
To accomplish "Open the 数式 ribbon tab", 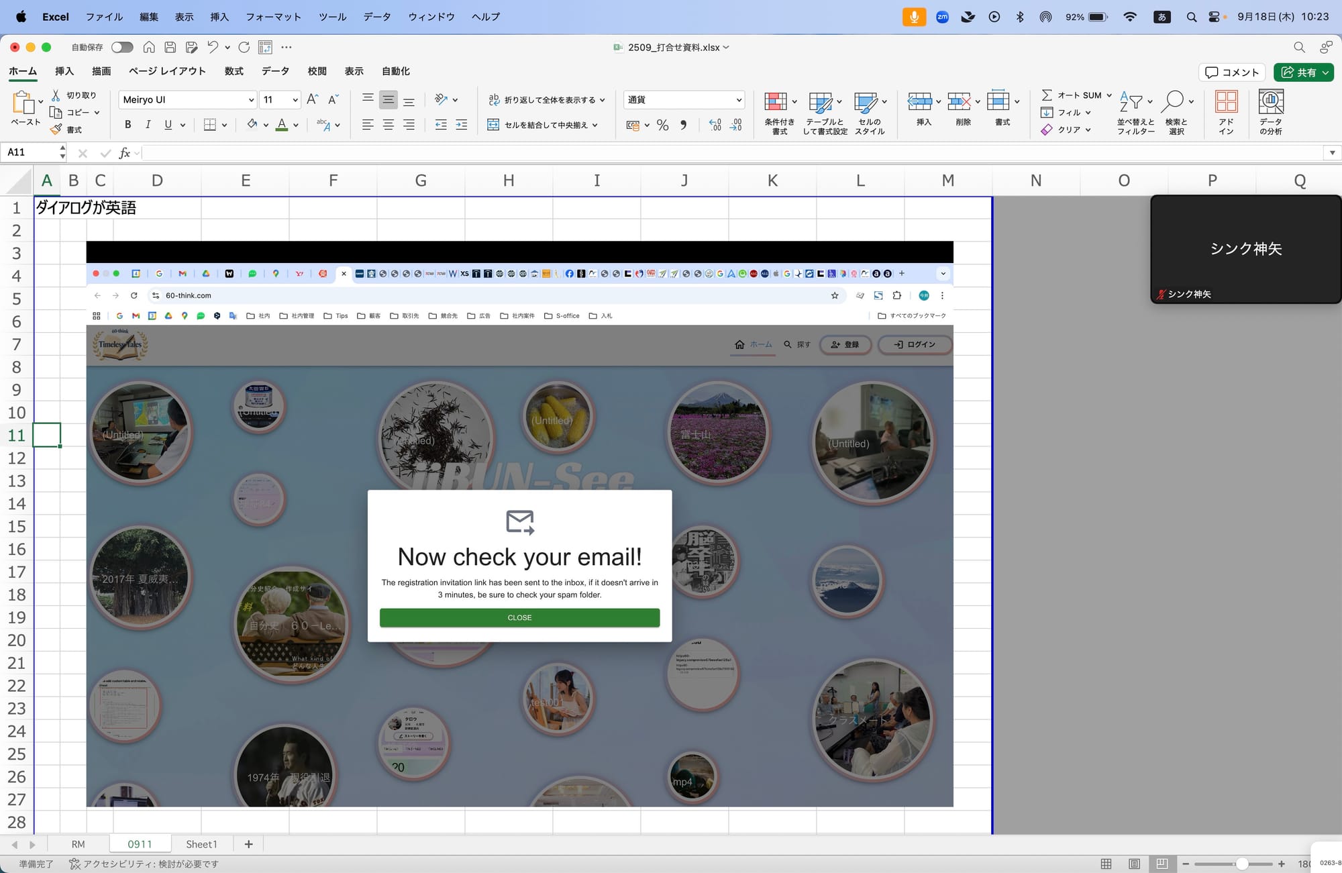I will (234, 71).
